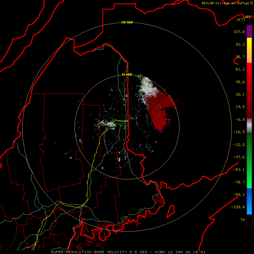Click the blue segment of color bar
The height and width of the screenshot is (254, 254).
click(x=249, y=201)
